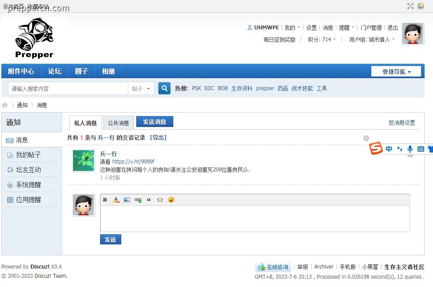This screenshot has height=287, width=433.
Task: Open 相册 in the nav bar
Action: click(x=108, y=71)
